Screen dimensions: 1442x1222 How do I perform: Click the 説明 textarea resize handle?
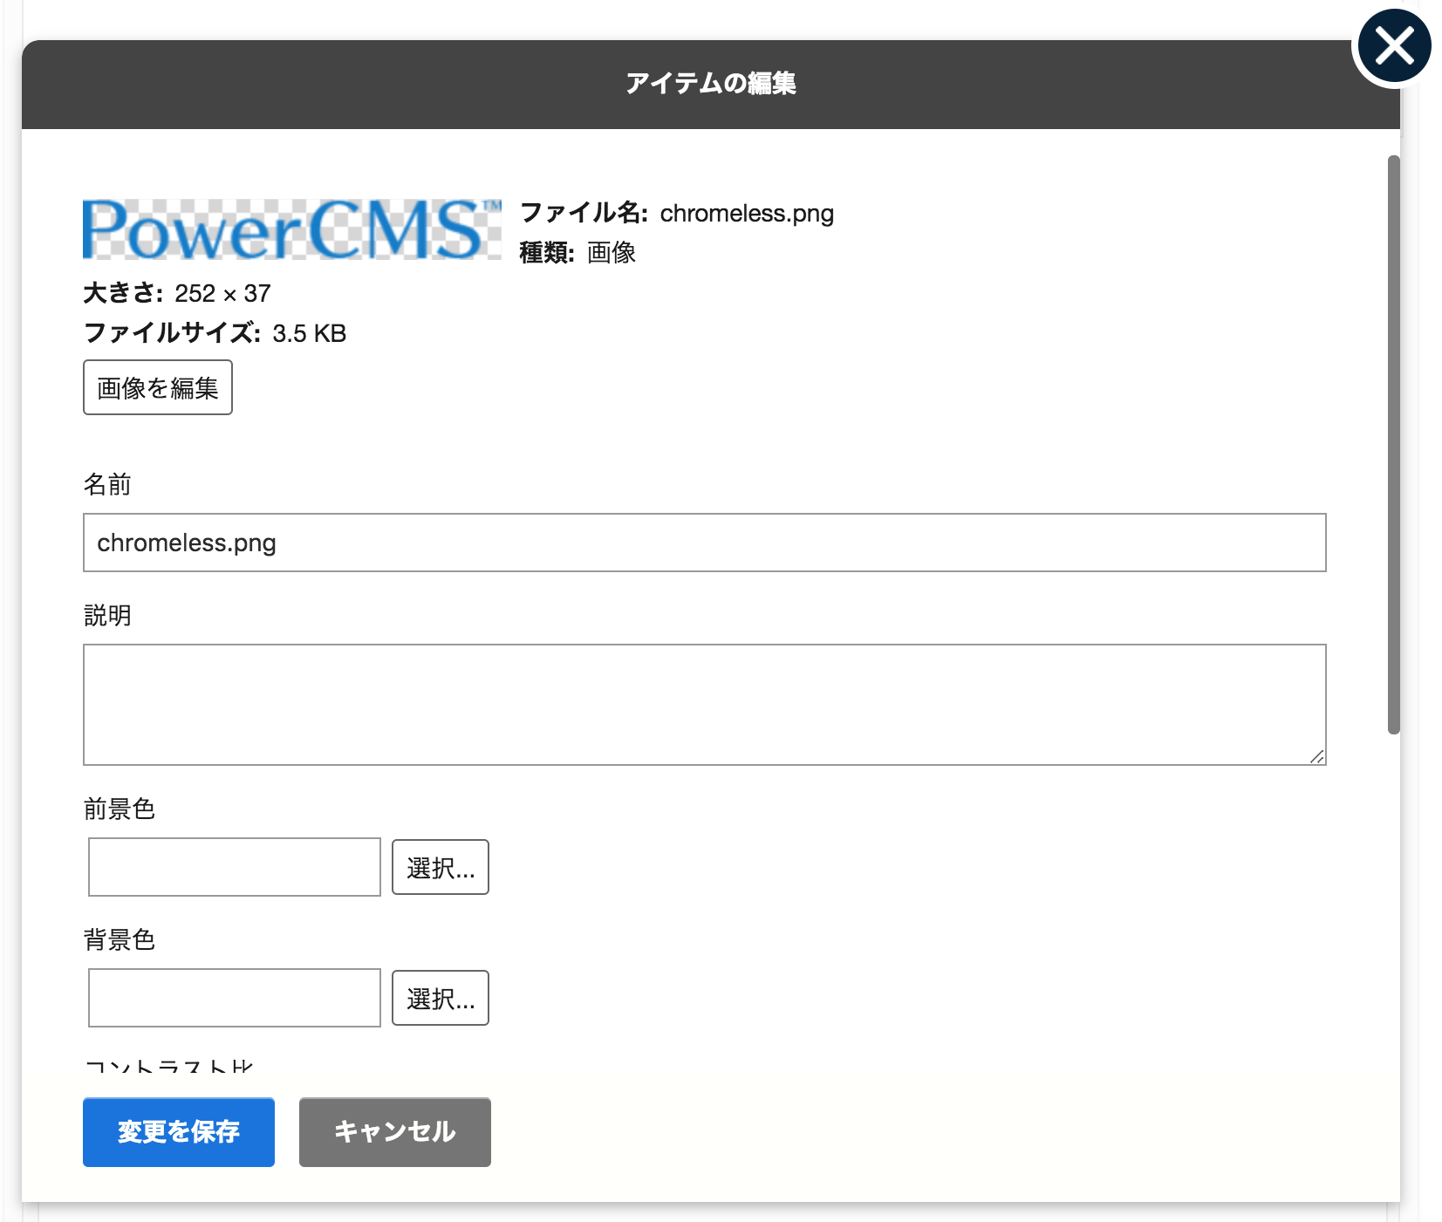1317,756
